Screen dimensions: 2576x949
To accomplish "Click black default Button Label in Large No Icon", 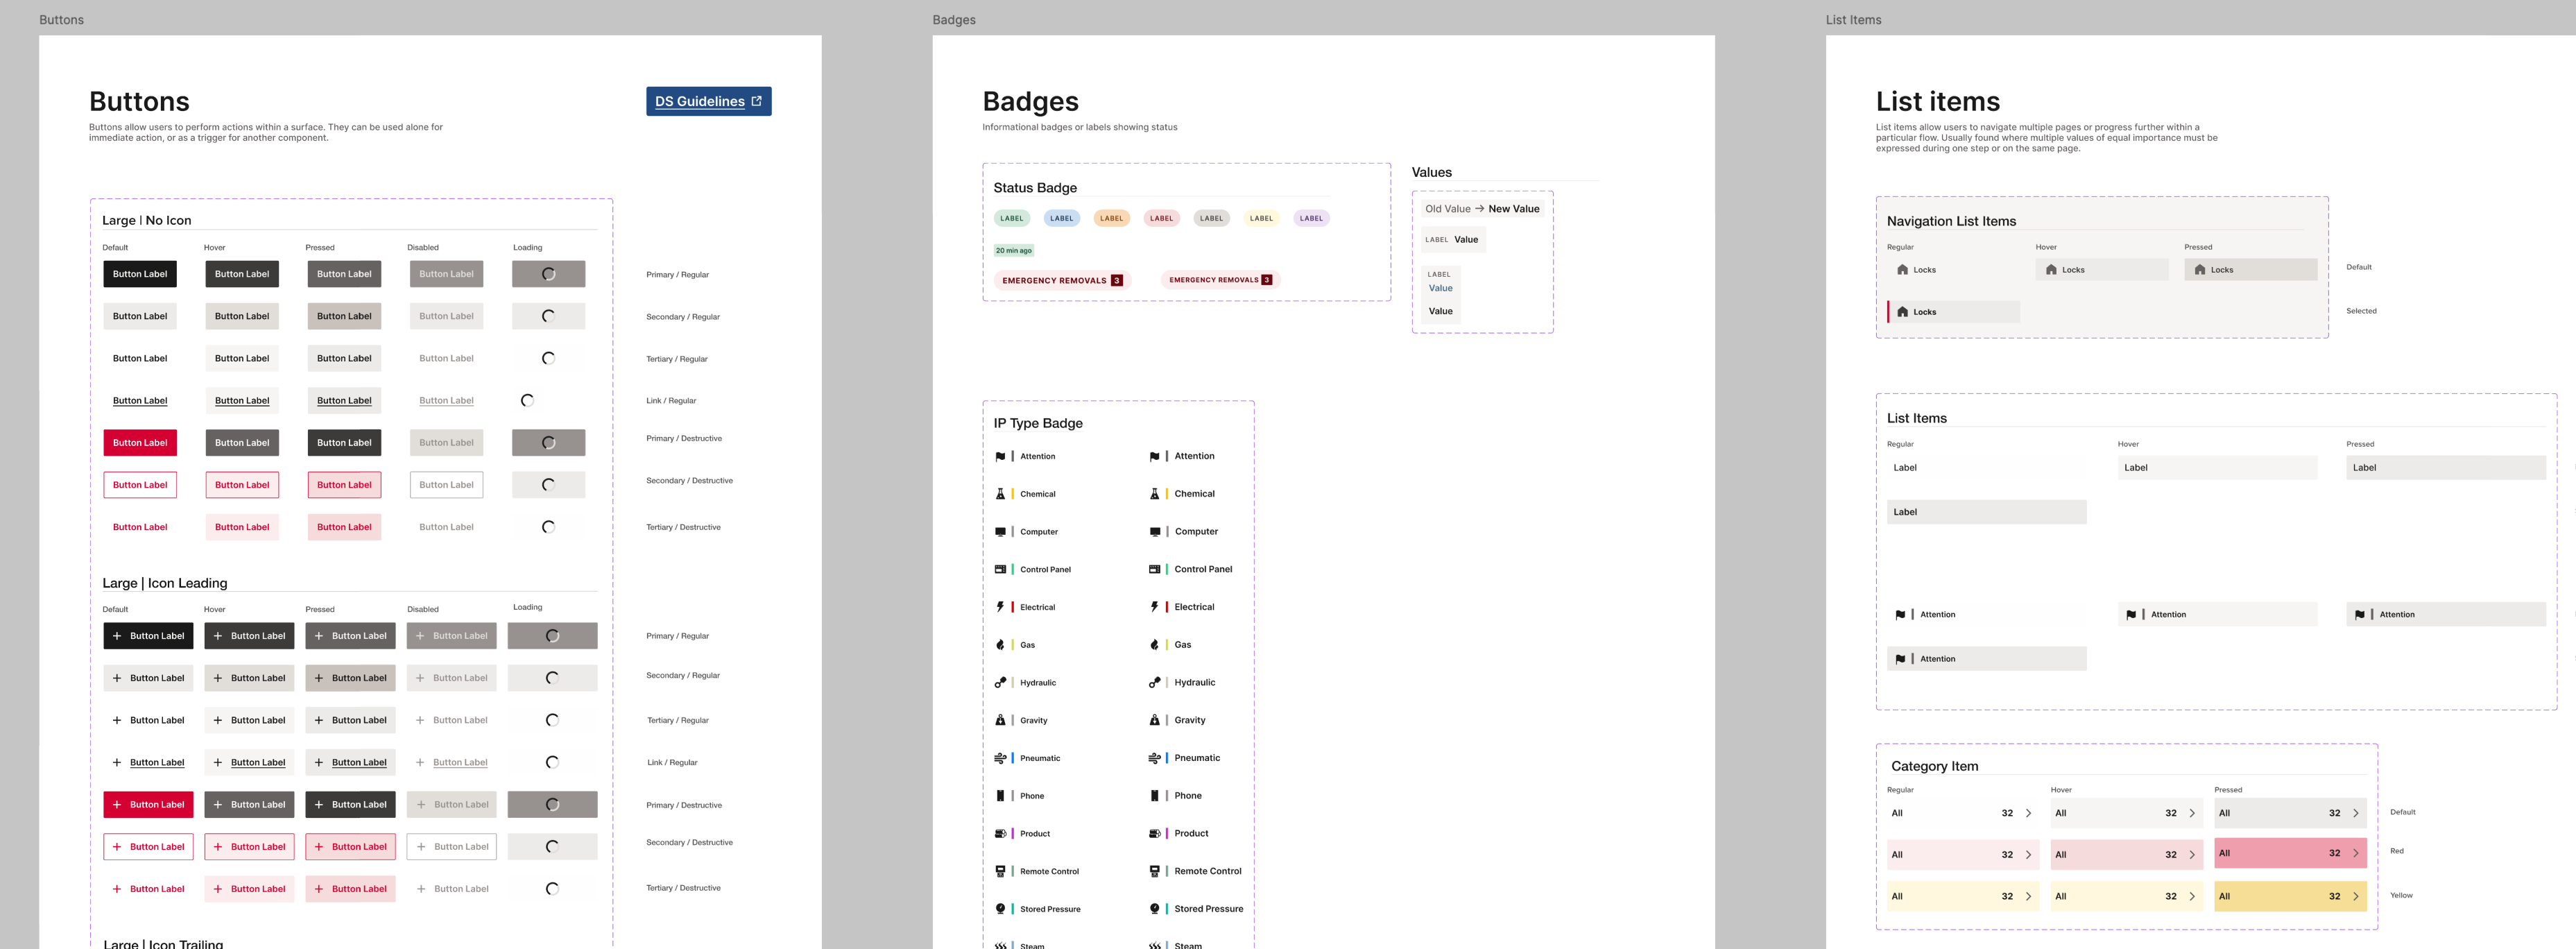I will pos(140,274).
